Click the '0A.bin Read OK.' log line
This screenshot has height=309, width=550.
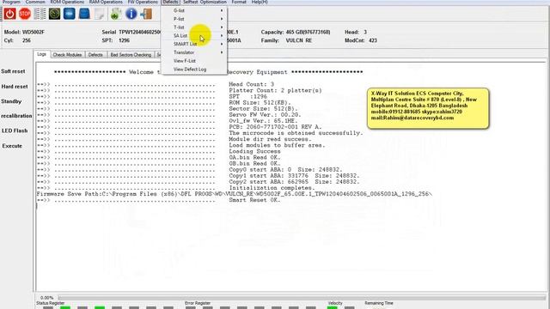(254, 158)
